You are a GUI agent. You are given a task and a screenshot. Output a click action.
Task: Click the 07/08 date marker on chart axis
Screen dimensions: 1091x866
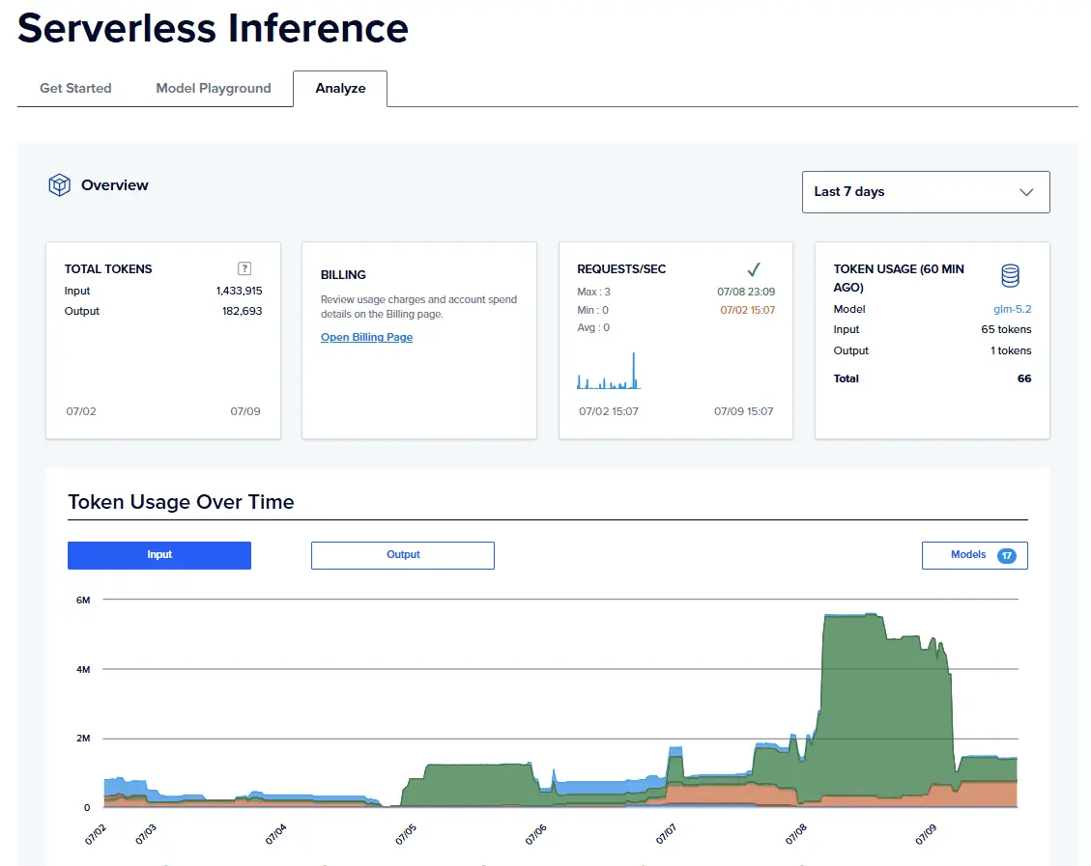pos(796,833)
